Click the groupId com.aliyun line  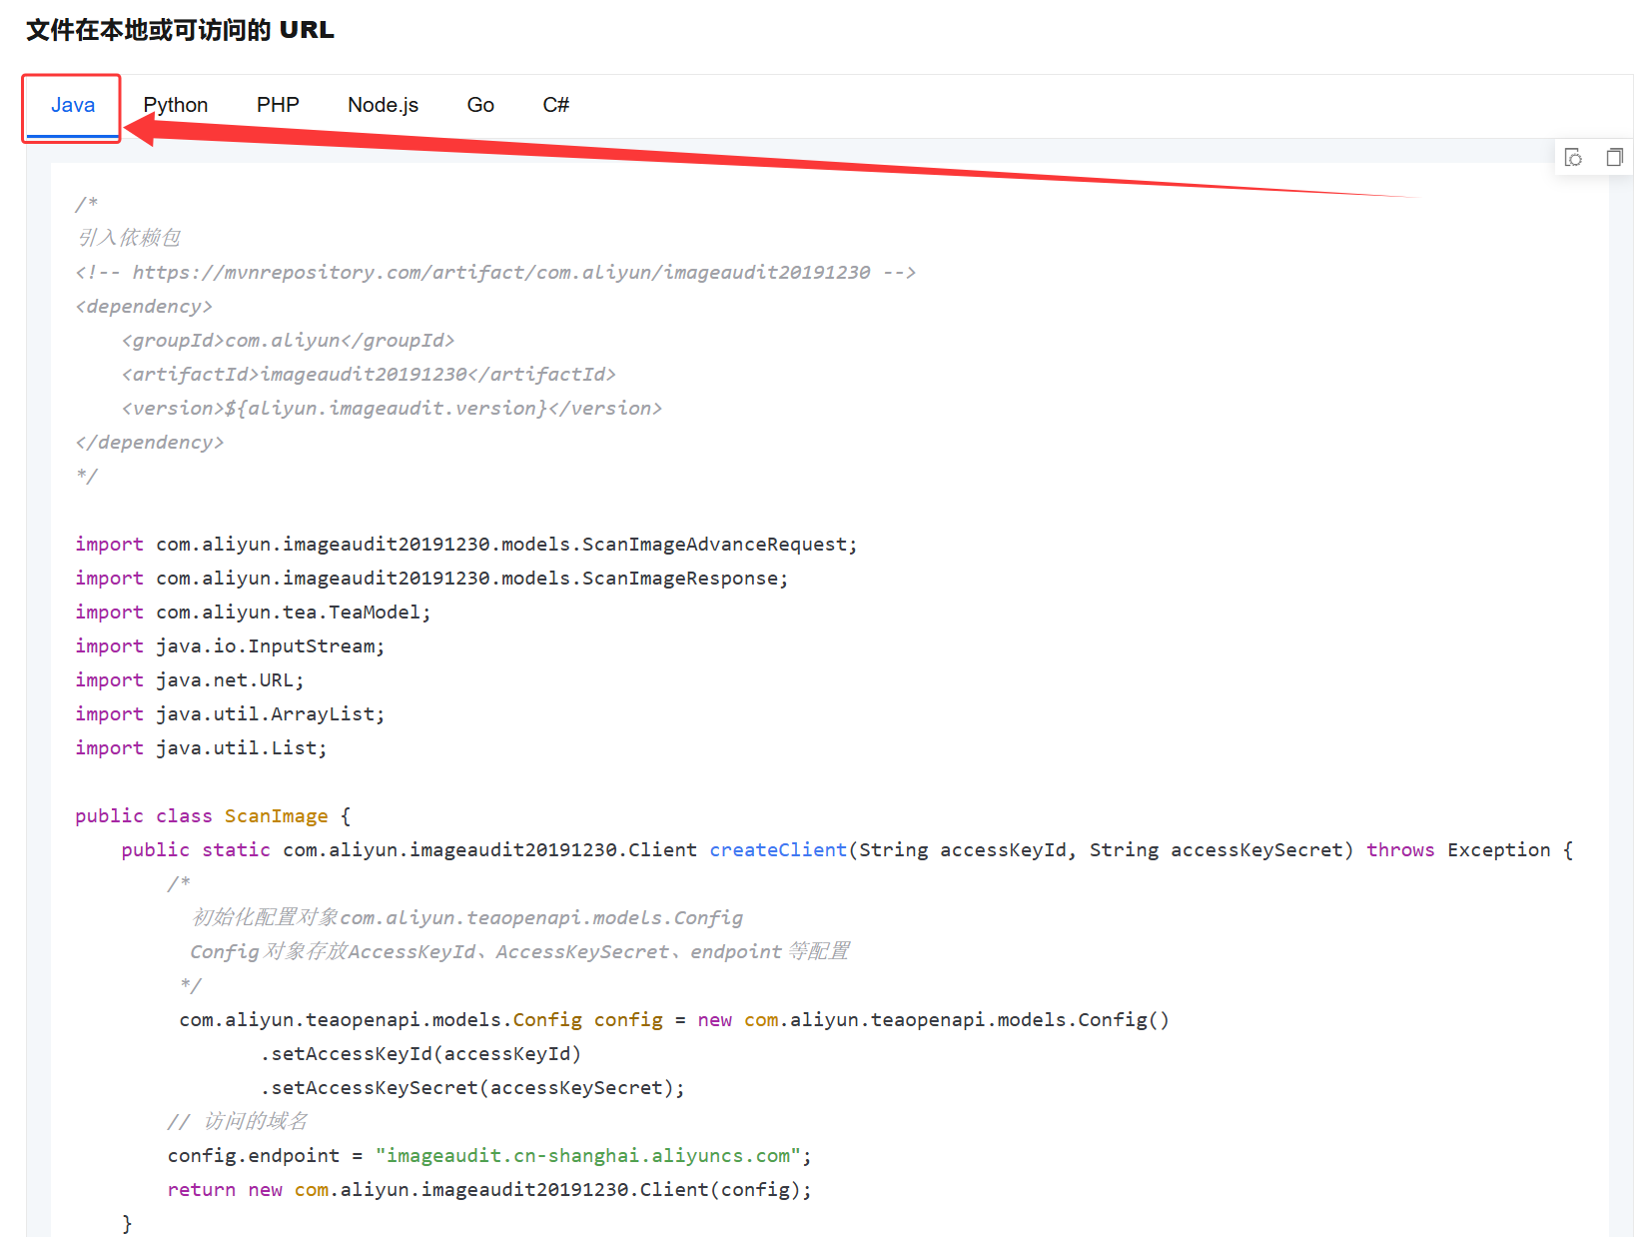pos(288,340)
